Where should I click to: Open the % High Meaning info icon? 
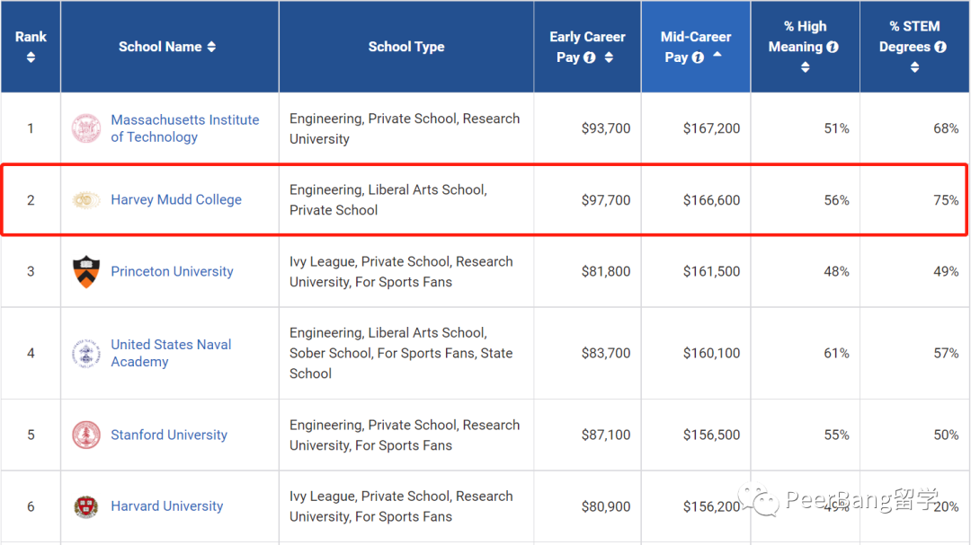point(833,47)
